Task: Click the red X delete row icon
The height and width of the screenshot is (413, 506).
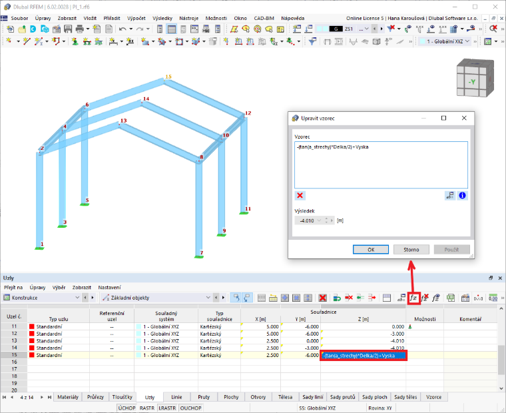Action: pos(322,298)
